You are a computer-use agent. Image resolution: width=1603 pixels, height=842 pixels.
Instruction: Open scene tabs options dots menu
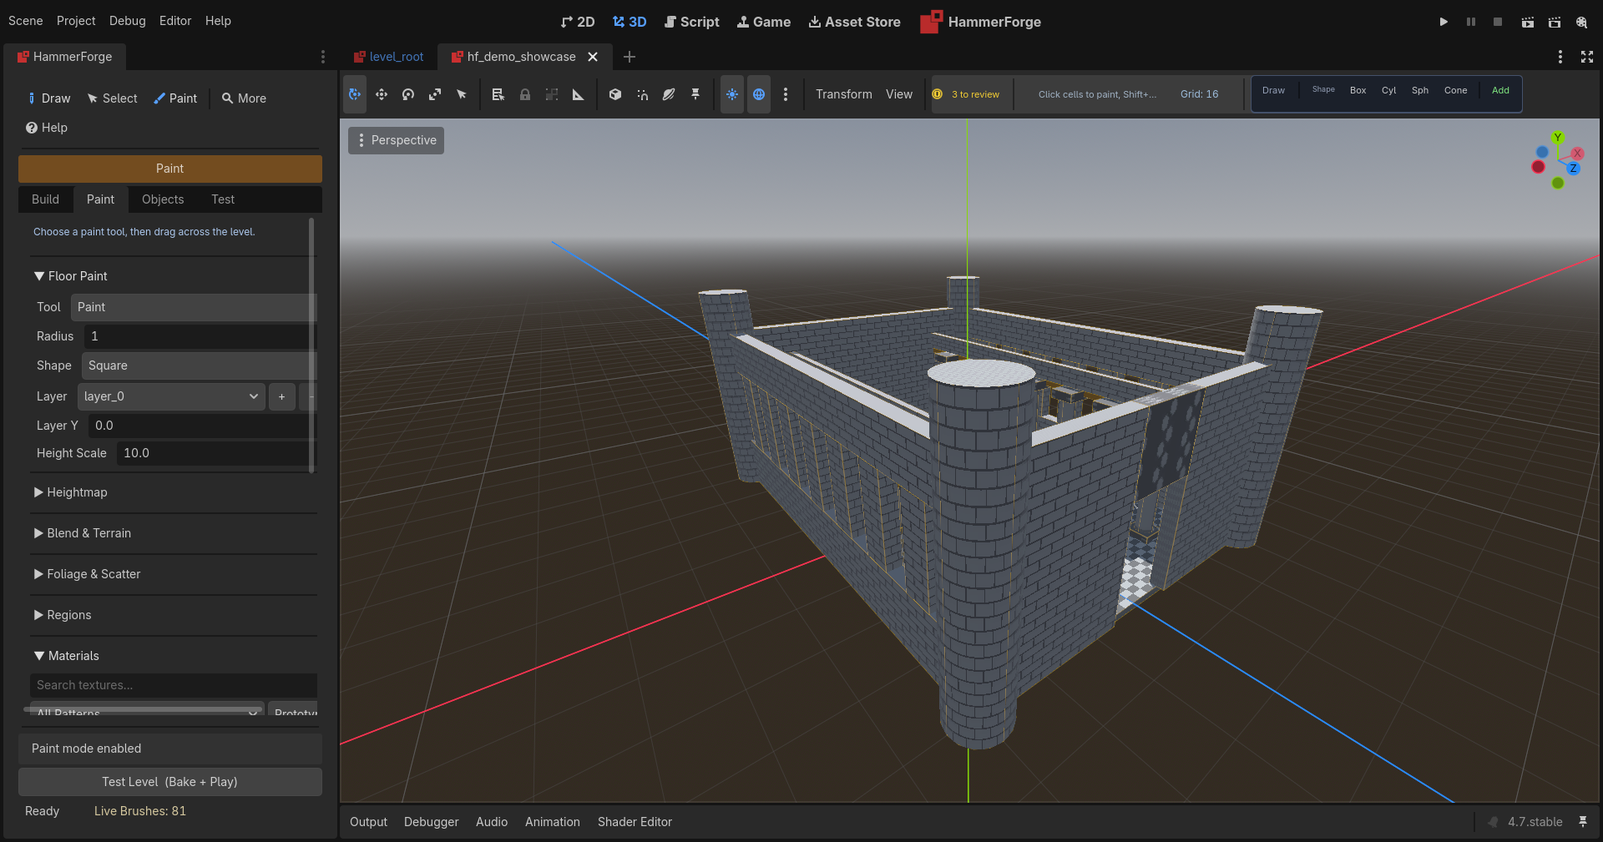1560,57
